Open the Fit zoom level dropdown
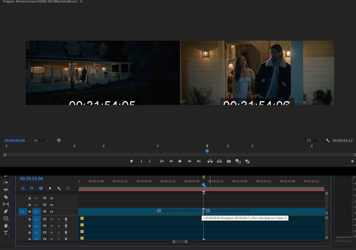Screen dimensions: 356x250 pyautogui.click(x=41, y=141)
